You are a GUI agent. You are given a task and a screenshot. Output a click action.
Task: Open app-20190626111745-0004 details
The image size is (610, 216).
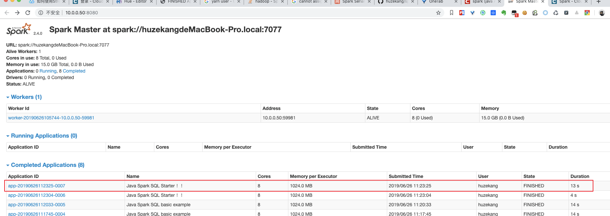37,214
